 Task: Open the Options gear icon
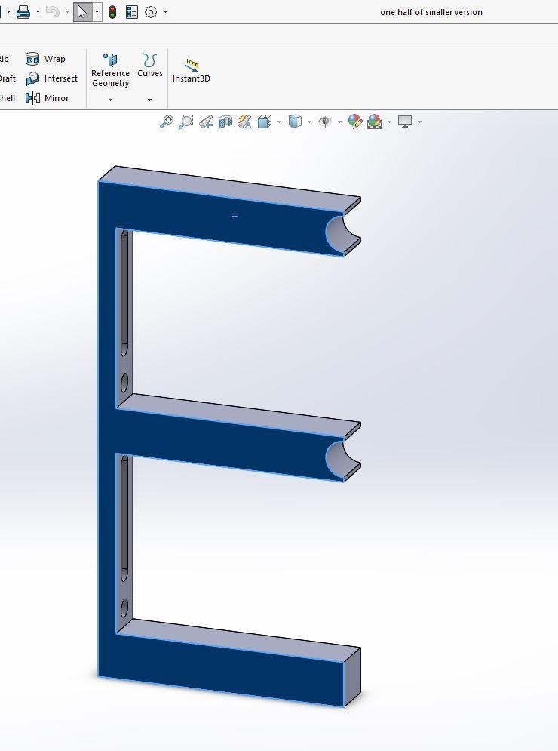pos(151,12)
